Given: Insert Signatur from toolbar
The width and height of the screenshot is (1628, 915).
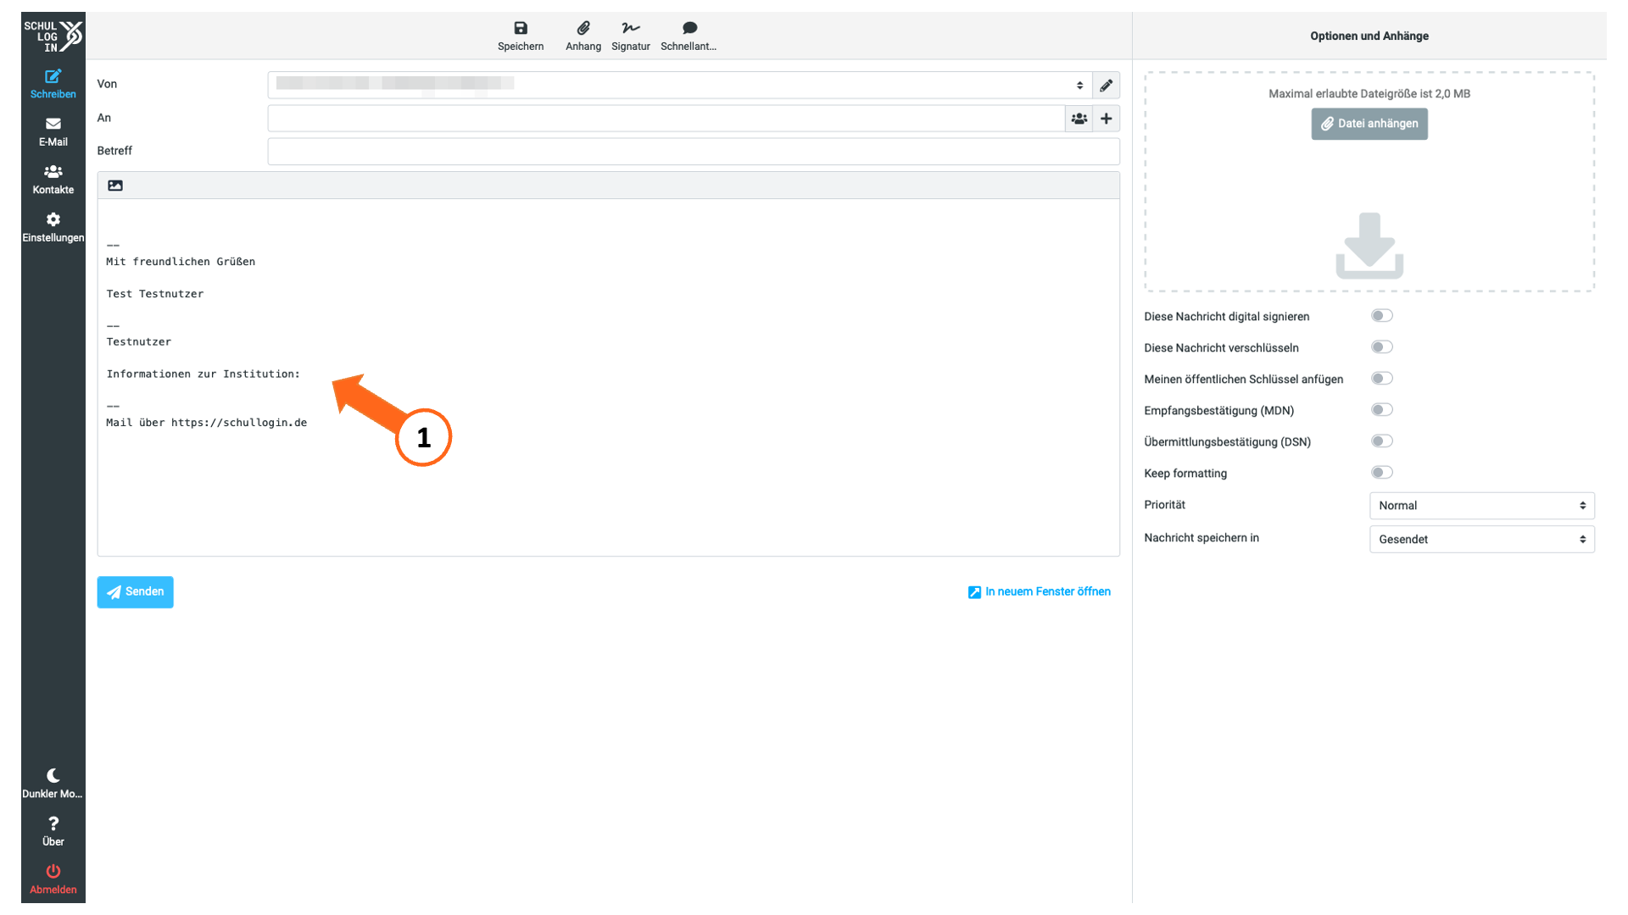Looking at the screenshot, I should [631, 36].
